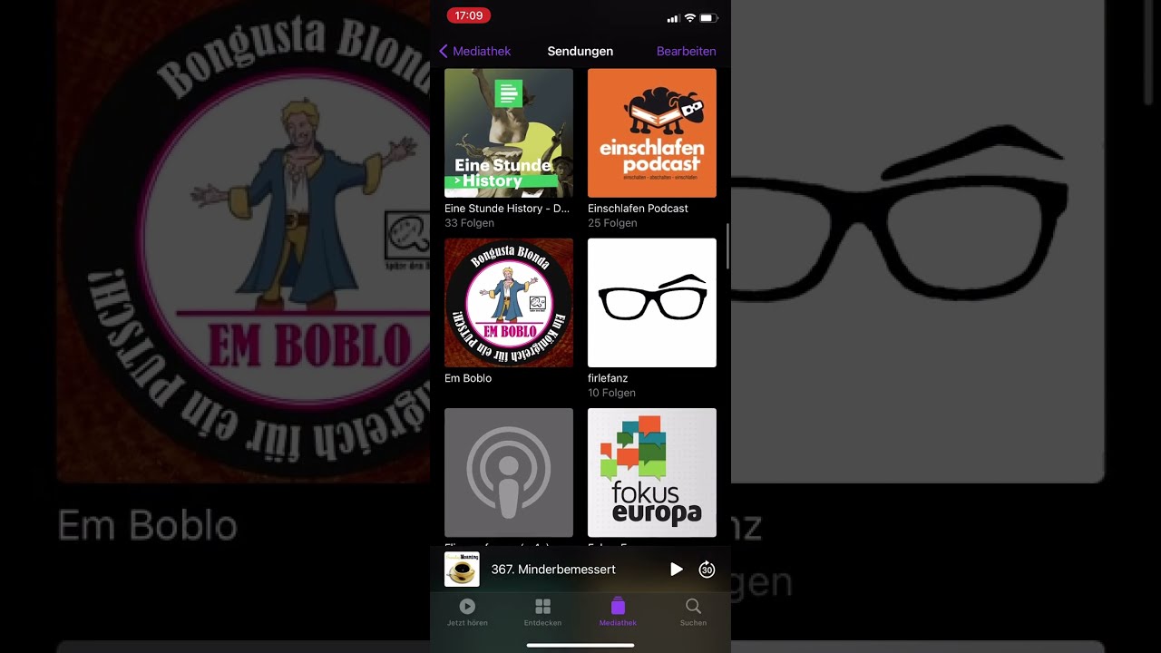Tap the cellular signal icon

point(673,18)
